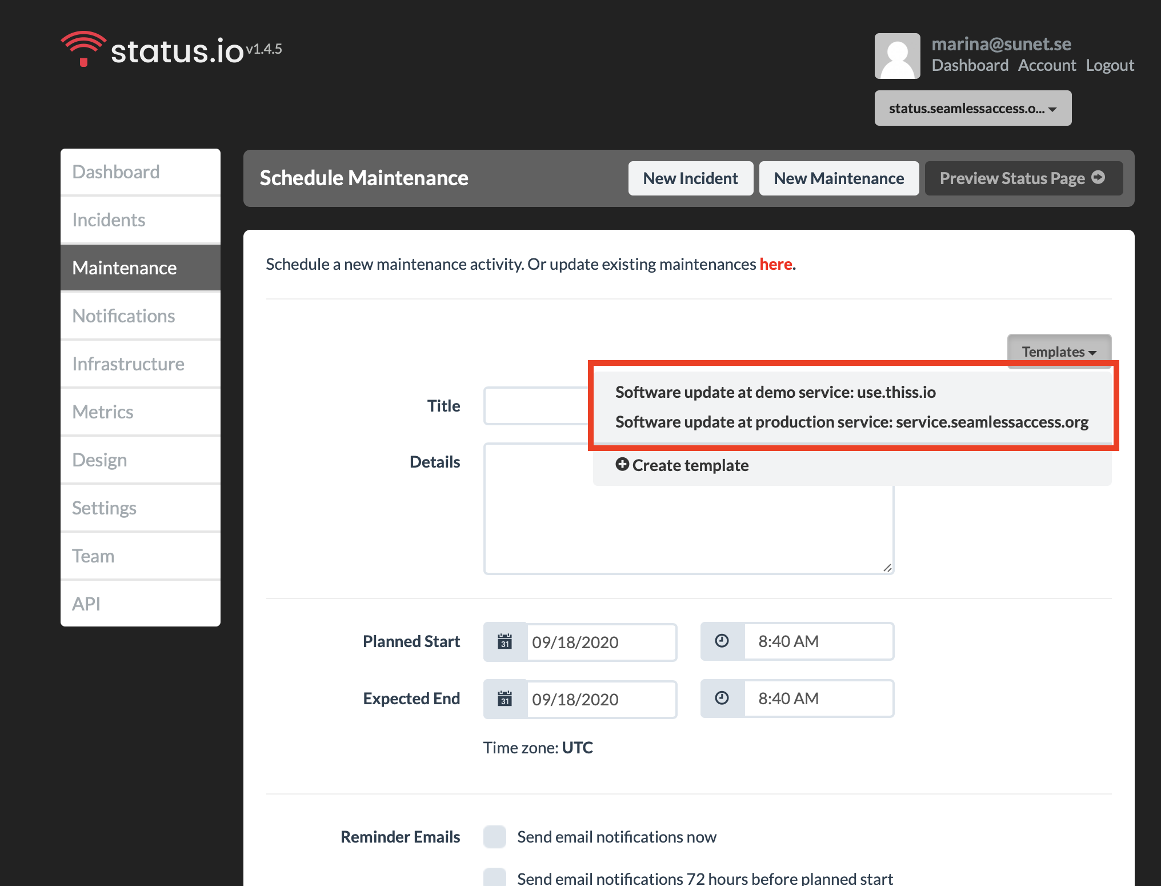Click Planned Start time field 8:40 AM
This screenshot has height=886, width=1161.
pyautogui.click(x=819, y=641)
